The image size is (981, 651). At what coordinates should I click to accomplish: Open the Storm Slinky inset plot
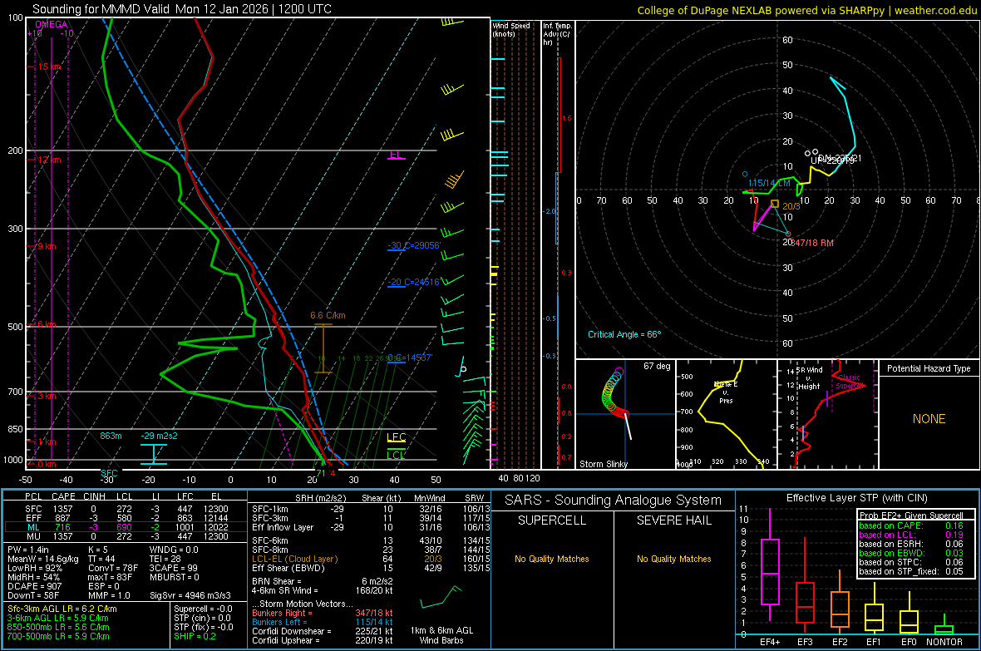point(625,414)
